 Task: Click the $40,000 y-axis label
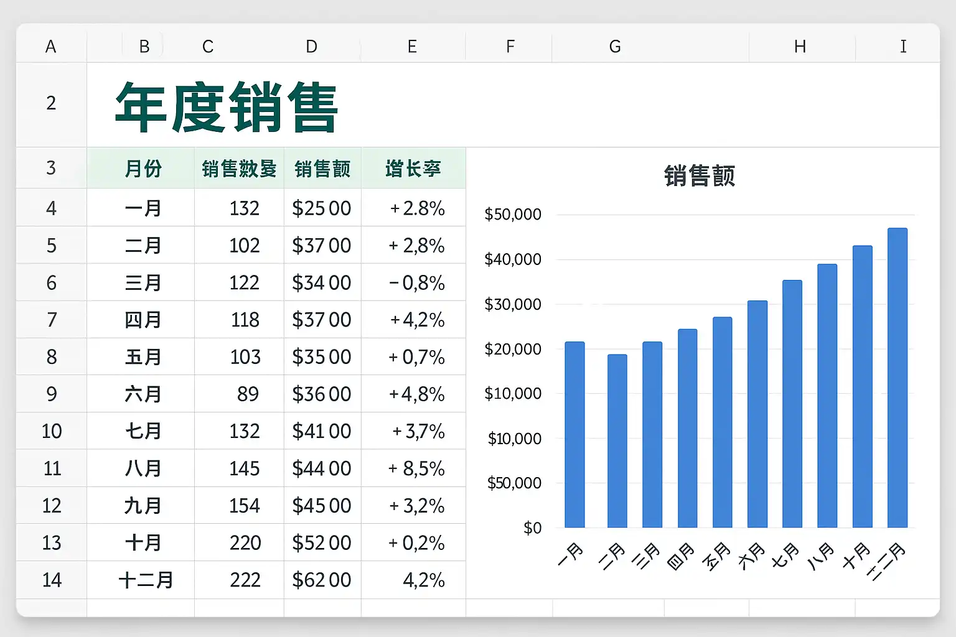tap(513, 259)
